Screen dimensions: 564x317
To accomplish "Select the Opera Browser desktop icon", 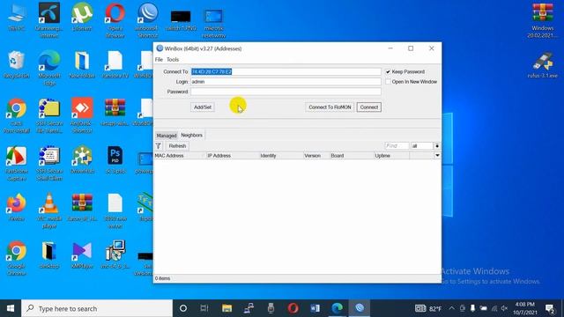I will point(115,19).
